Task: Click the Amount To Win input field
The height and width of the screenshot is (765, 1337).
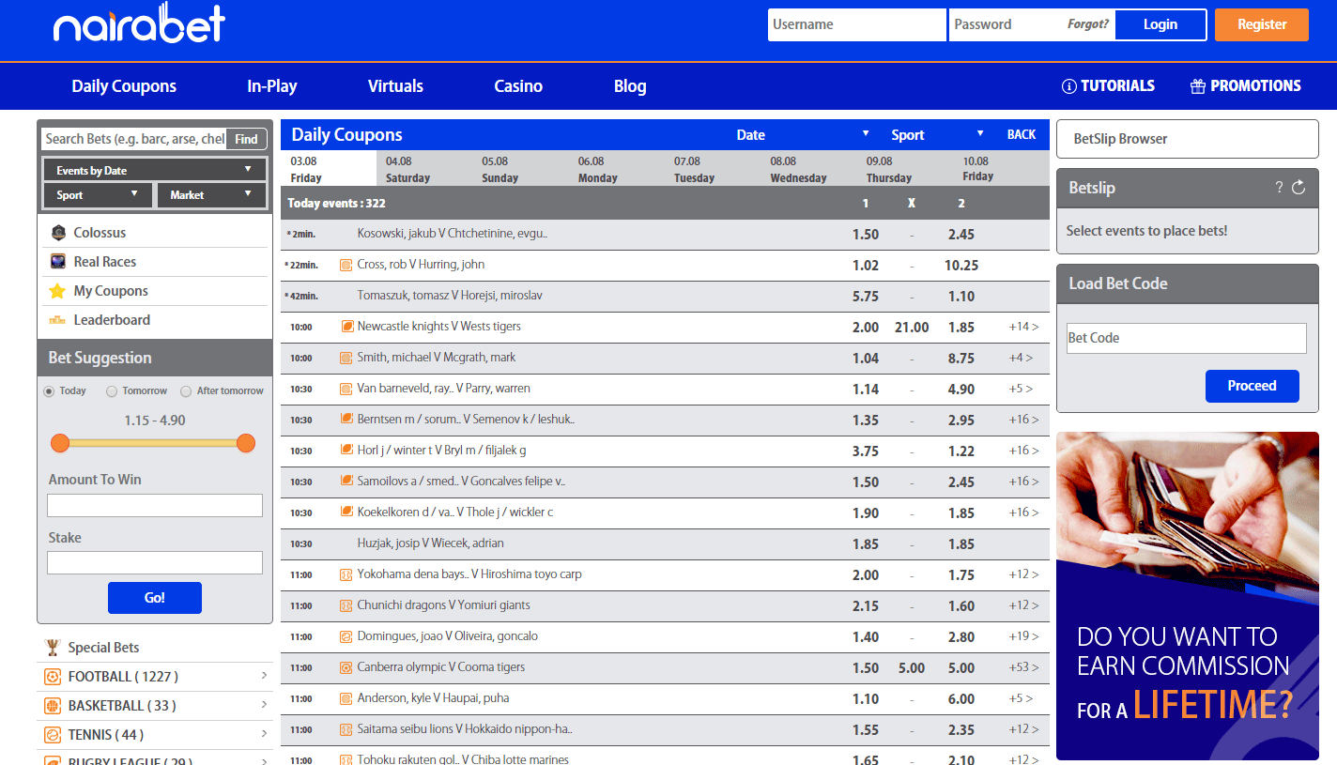Action: click(155, 506)
